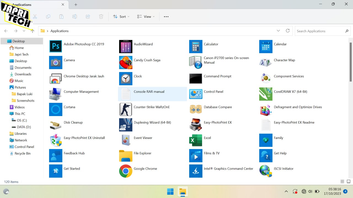Select the Candy Crush Saga icon

tap(126, 62)
